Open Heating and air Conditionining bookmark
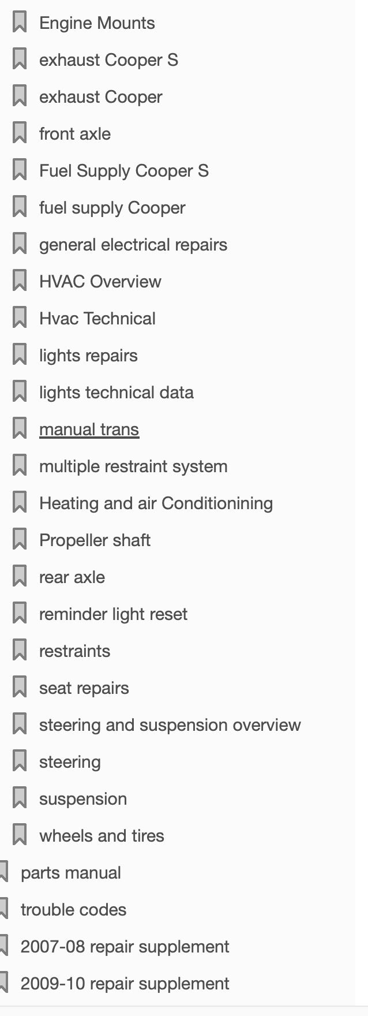Screen dimensions: 368x1016 click(156, 503)
